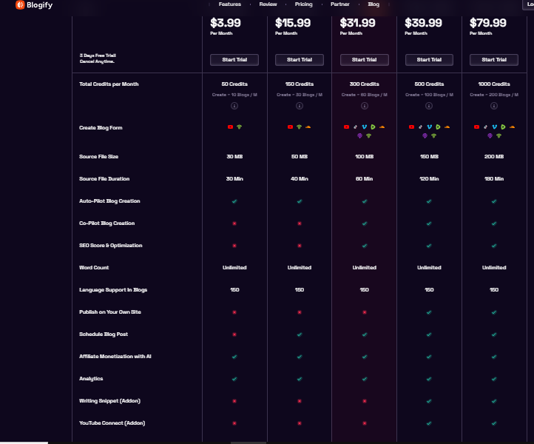Open info icon under 1000 Credits
Viewport: 534px width, 444px height.
coord(494,106)
